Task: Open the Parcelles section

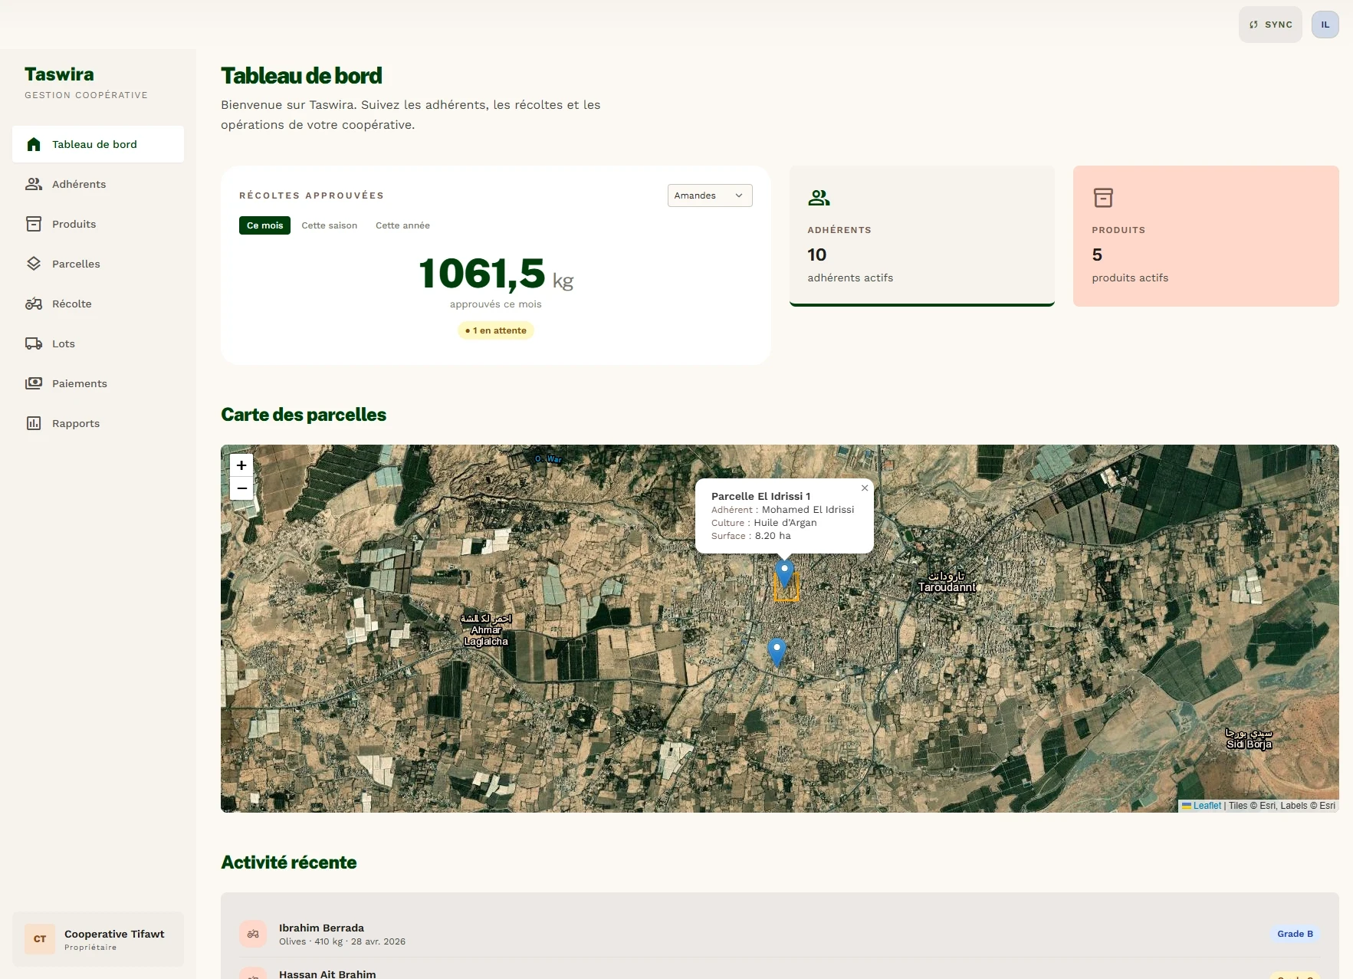Action: (98, 264)
